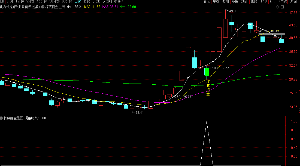Click the 49.00 high price label
The image size is (300, 166).
(x=233, y=11)
